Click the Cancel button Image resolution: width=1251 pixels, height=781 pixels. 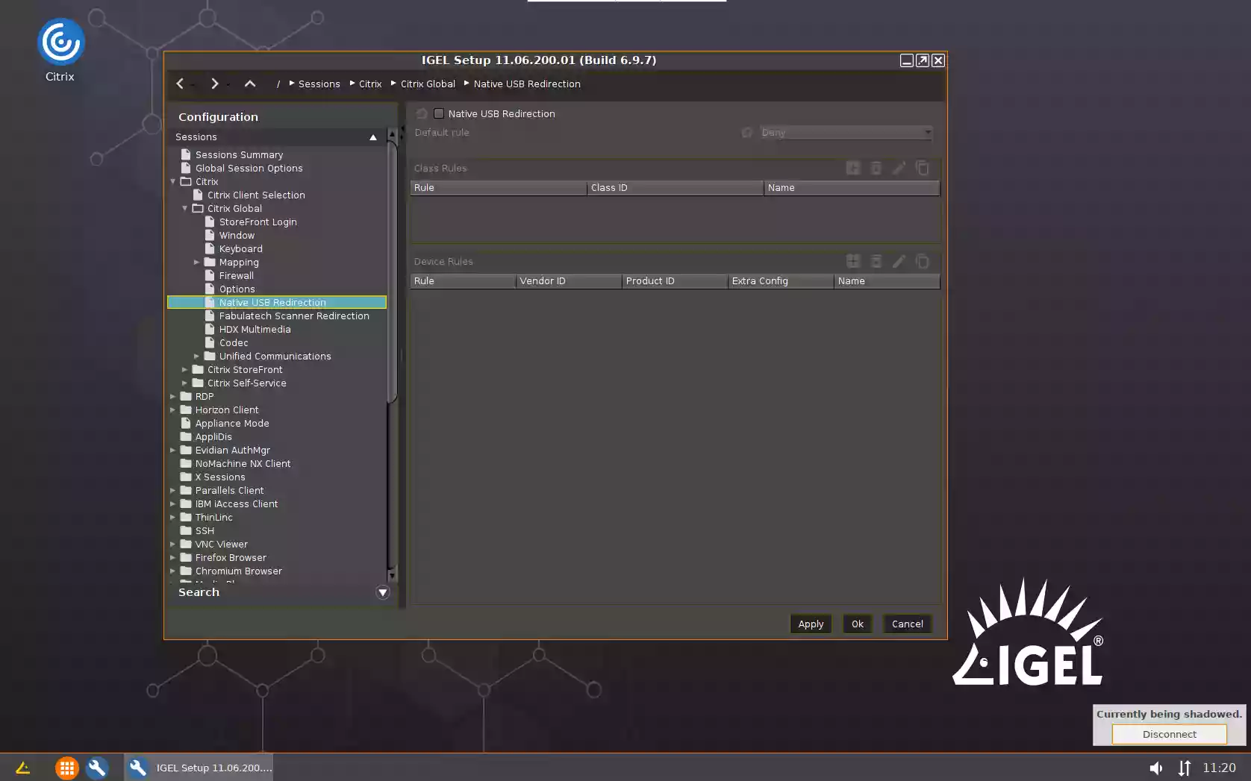[907, 624]
